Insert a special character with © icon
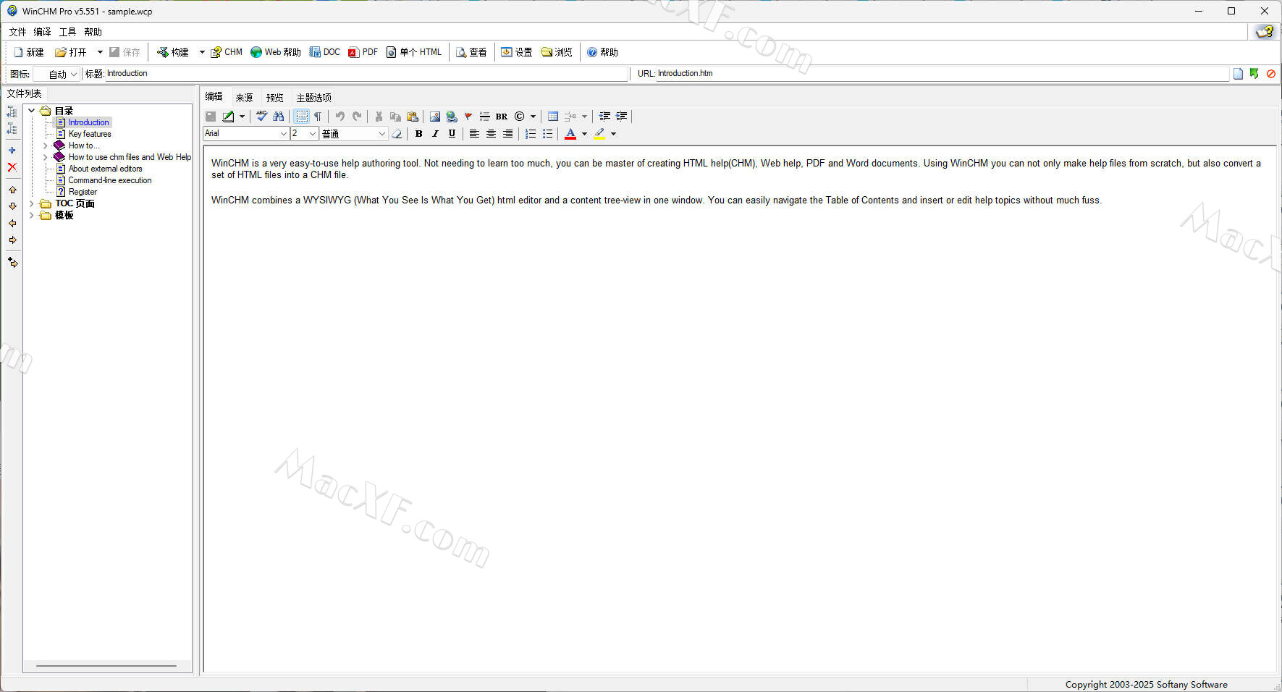 point(519,117)
